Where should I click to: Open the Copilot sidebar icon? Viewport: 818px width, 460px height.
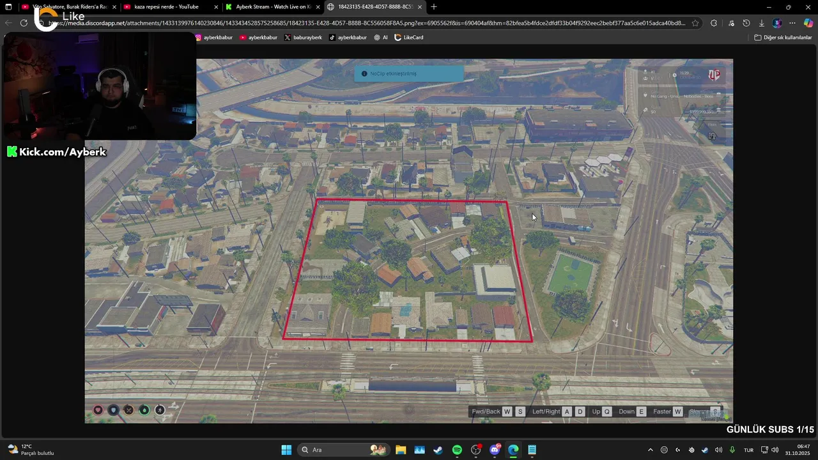808,23
